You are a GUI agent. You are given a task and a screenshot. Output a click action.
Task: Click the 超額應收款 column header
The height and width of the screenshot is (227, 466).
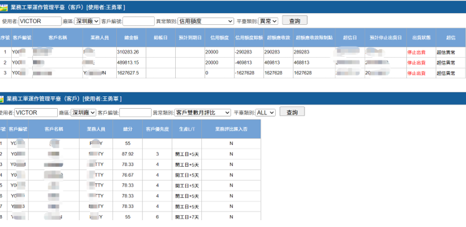click(278, 38)
